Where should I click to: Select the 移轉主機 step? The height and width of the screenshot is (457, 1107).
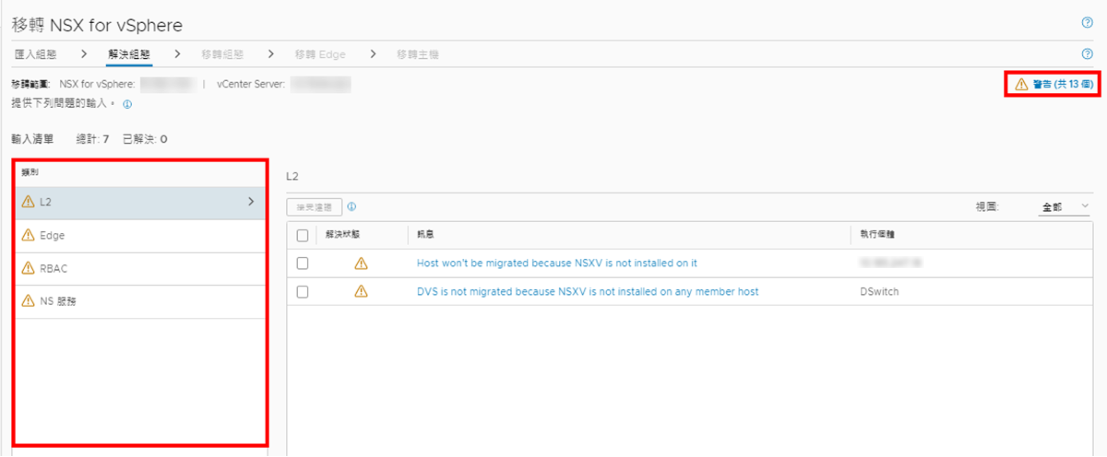(417, 54)
